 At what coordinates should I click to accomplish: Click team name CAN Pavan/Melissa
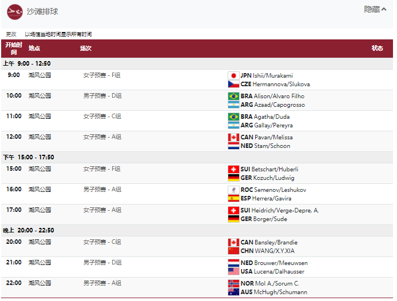267,137
